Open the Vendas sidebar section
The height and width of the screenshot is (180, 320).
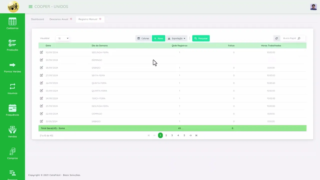tap(12, 132)
